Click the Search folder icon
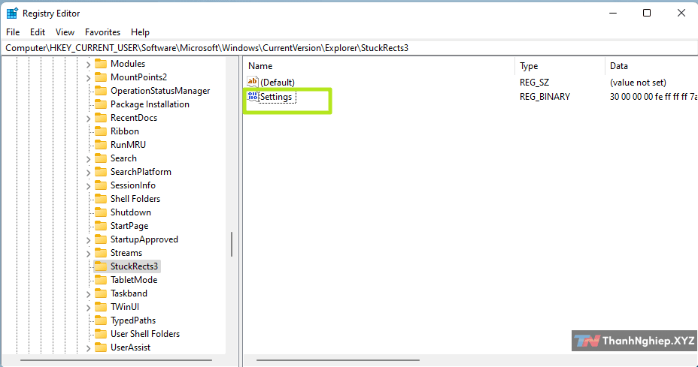This screenshot has height=367, width=698. tap(101, 158)
